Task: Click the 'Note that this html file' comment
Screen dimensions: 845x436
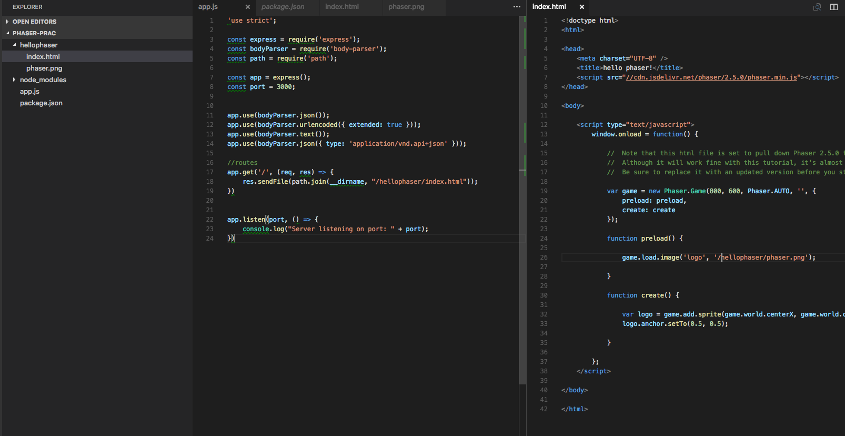Action: point(726,153)
